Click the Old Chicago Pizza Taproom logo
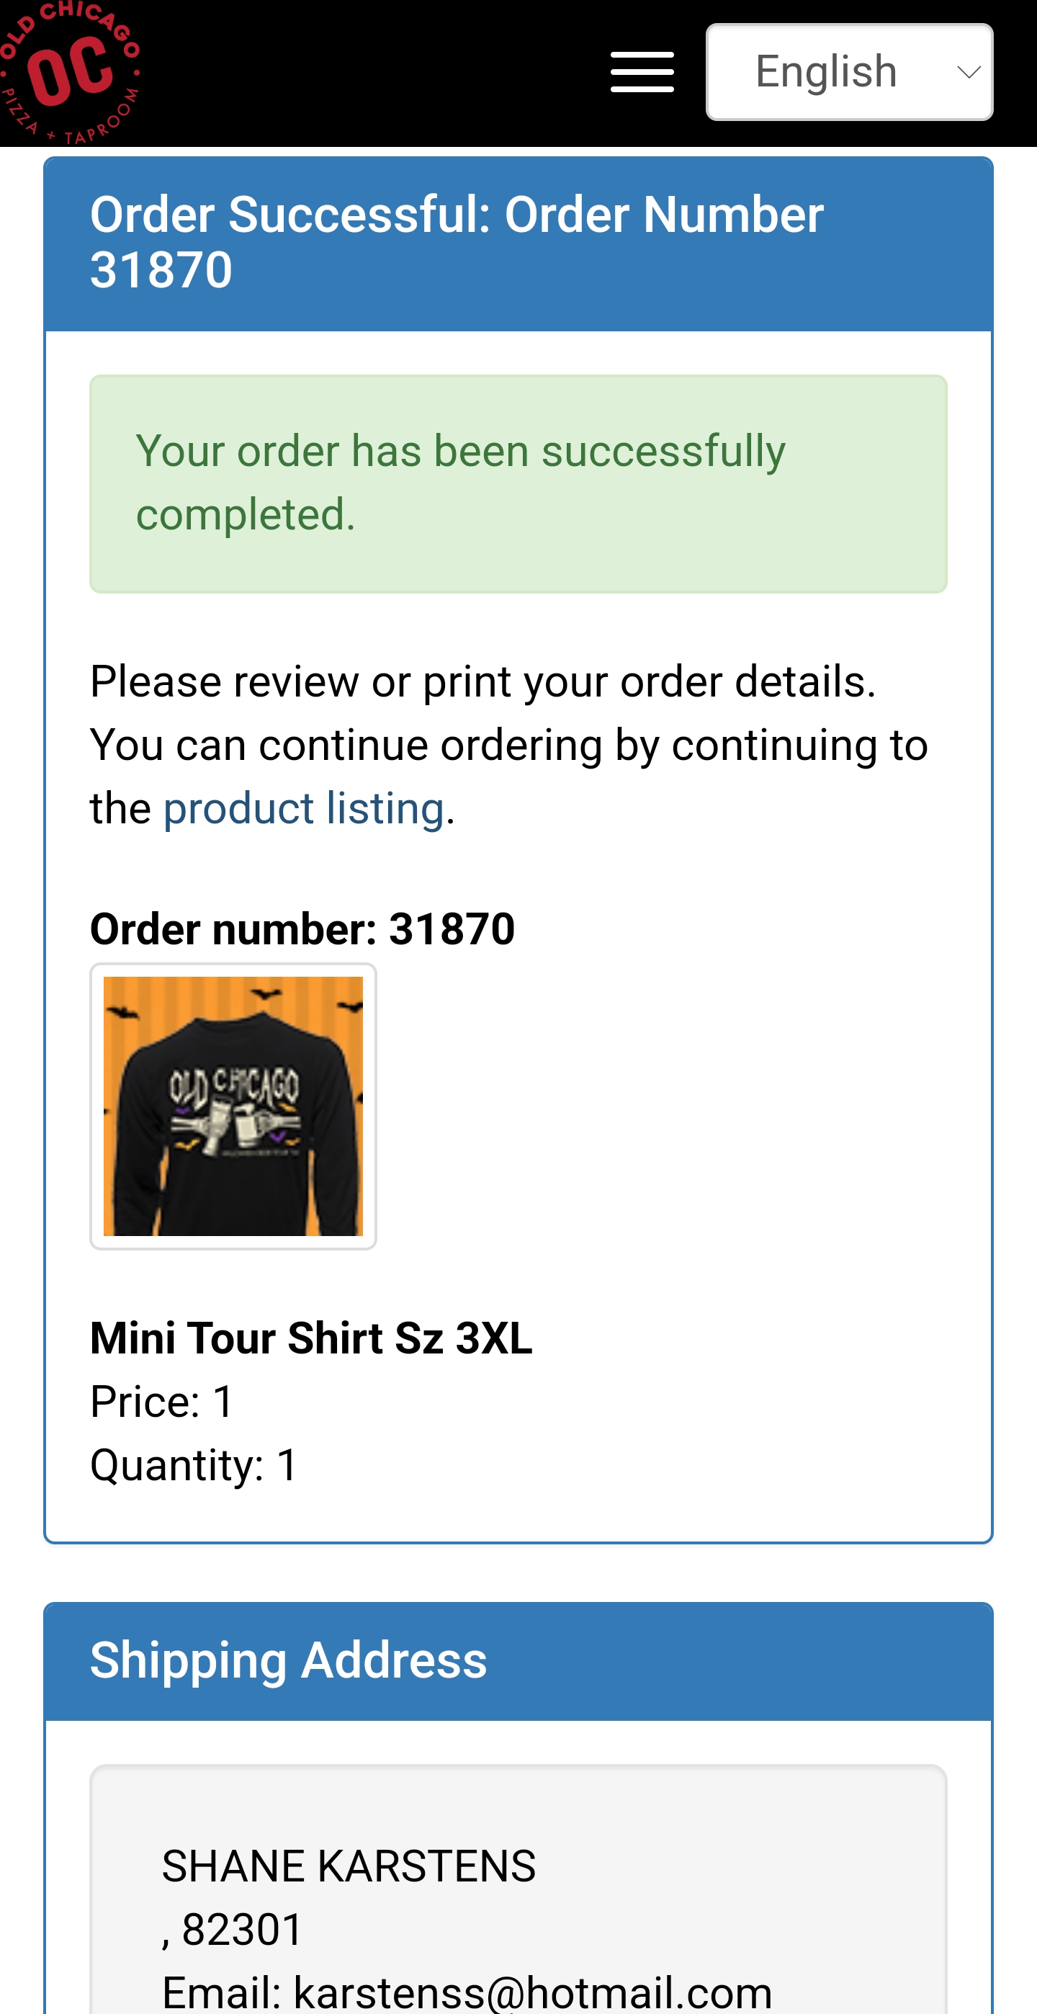Image resolution: width=1037 pixels, height=2014 pixels. (x=68, y=72)
